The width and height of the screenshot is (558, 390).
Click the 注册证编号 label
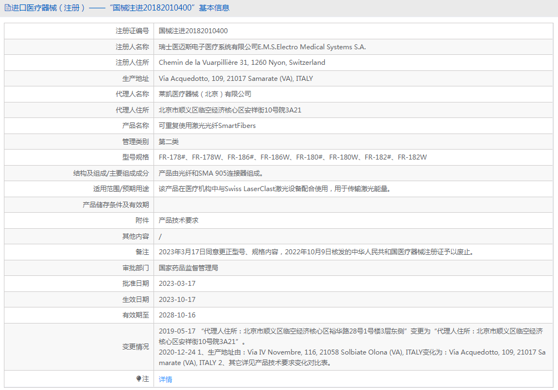132,31
